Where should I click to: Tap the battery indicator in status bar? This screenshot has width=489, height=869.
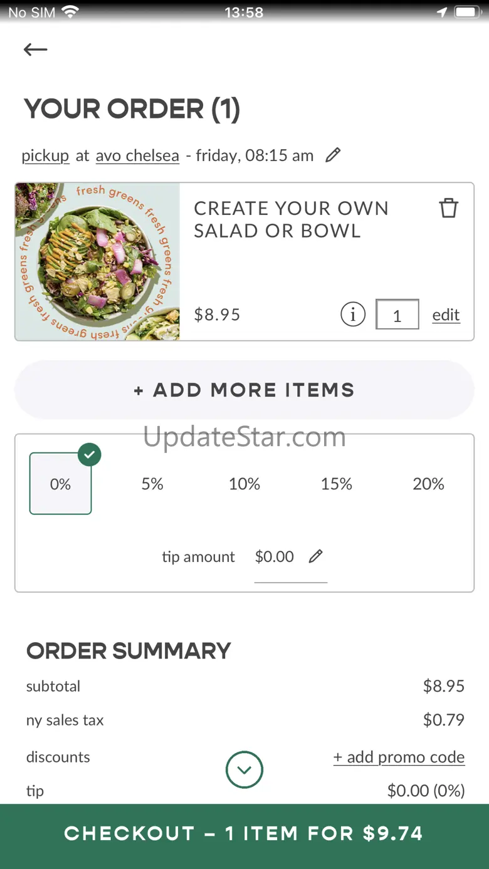click(467, 12)
